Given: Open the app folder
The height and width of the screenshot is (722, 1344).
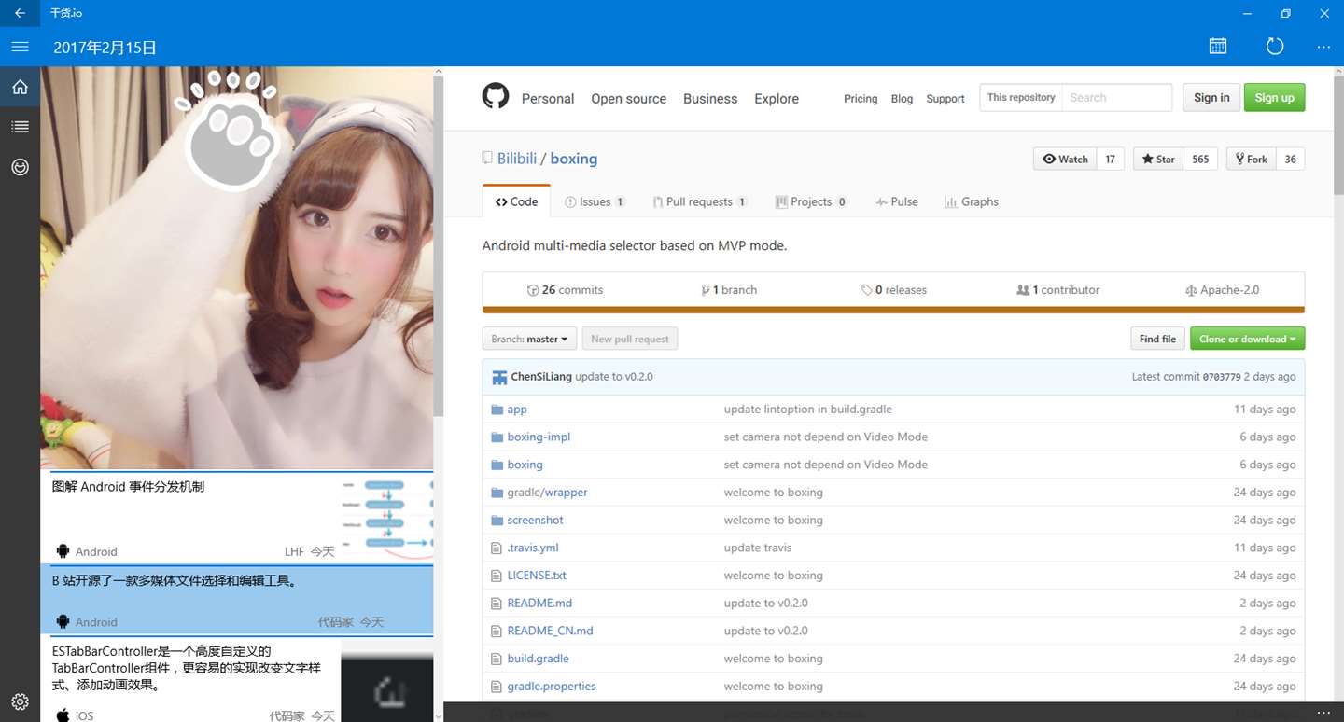Looking at the screenshot, I should [517, 410].
